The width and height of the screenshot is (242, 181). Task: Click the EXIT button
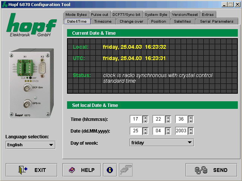(31, 170)
